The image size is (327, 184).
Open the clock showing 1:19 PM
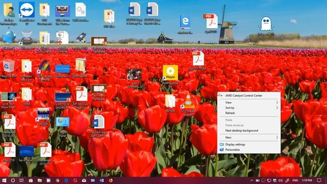[x=307, y=180]
